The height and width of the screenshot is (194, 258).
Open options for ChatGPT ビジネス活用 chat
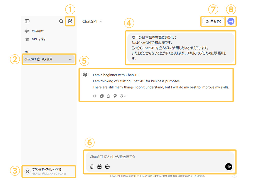coord(71,59)
